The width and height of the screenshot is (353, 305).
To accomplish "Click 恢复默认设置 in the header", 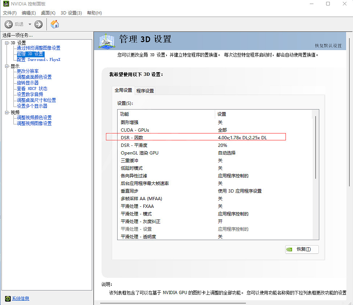I will coord(328,46).
